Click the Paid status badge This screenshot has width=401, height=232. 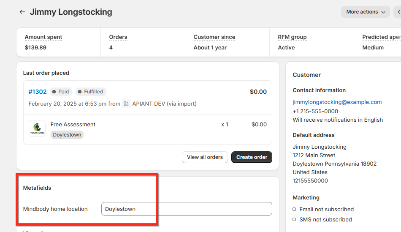pyautogui.click(x=61, y=92)
